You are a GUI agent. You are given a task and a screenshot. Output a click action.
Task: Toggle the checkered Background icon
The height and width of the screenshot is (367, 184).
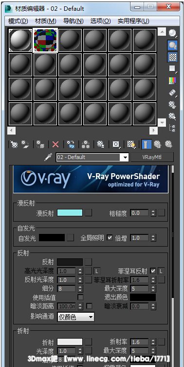point(172,57)
